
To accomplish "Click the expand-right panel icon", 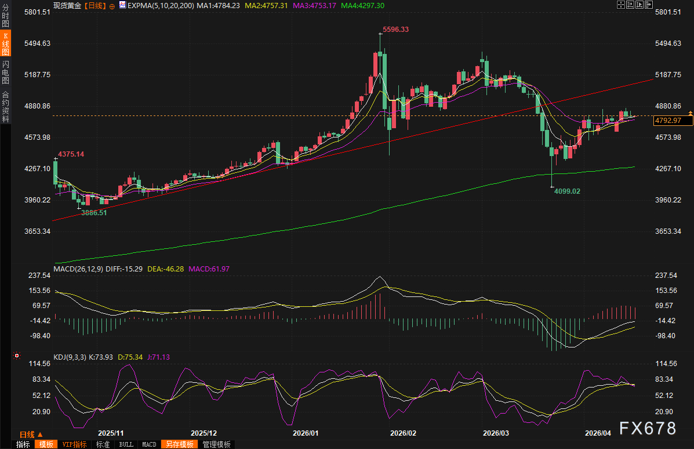I will pyautogui.click(x=648, y=5).
